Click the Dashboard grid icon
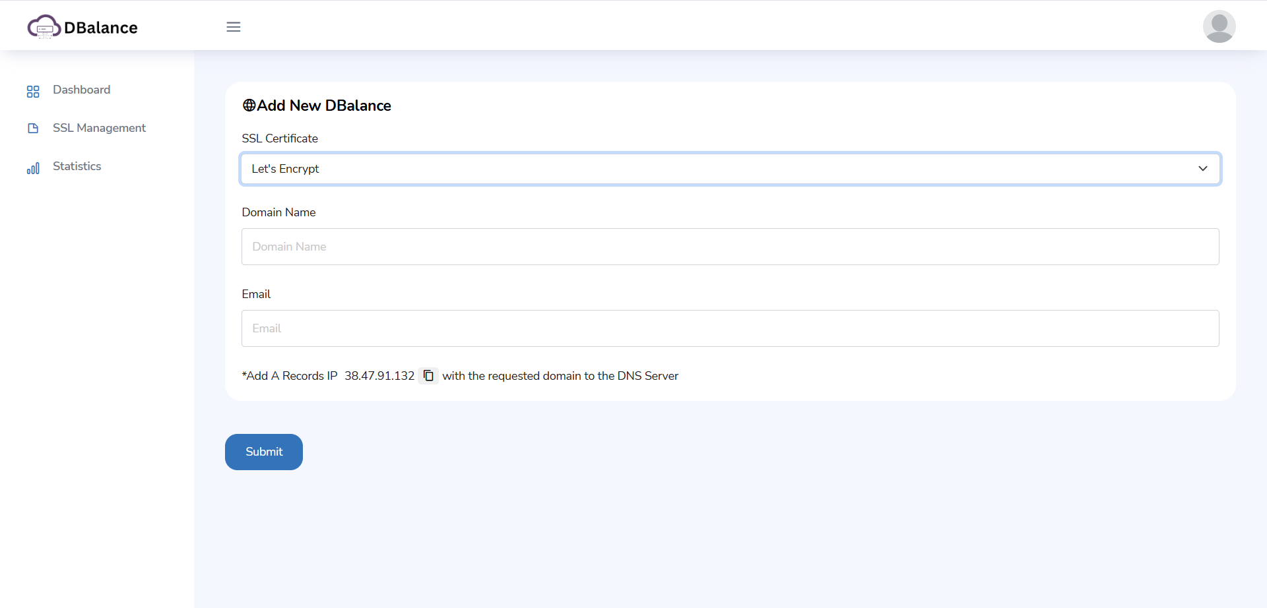Screen dimensions: 1267x608 point(33,91)
